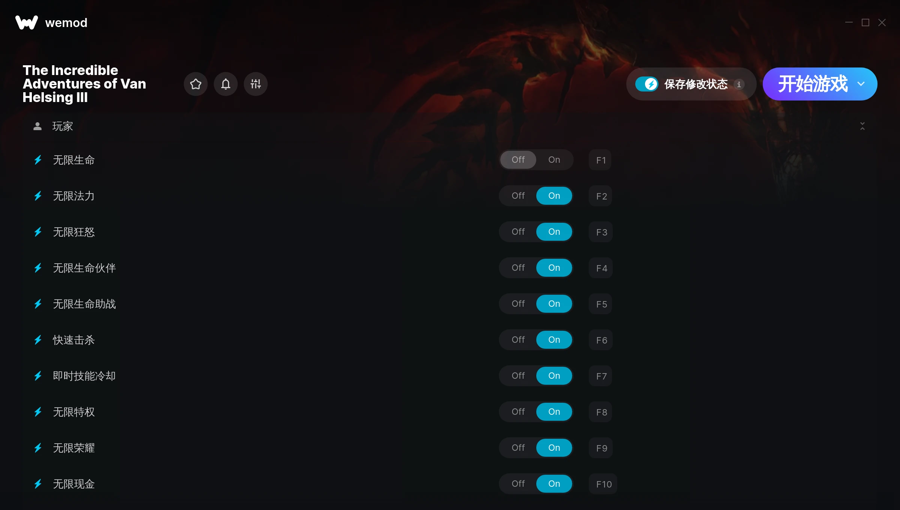Favorite the game with the star icon

(x=195, y=84)
